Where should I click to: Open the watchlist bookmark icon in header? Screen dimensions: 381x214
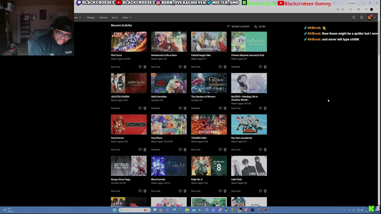pos(362,18)
